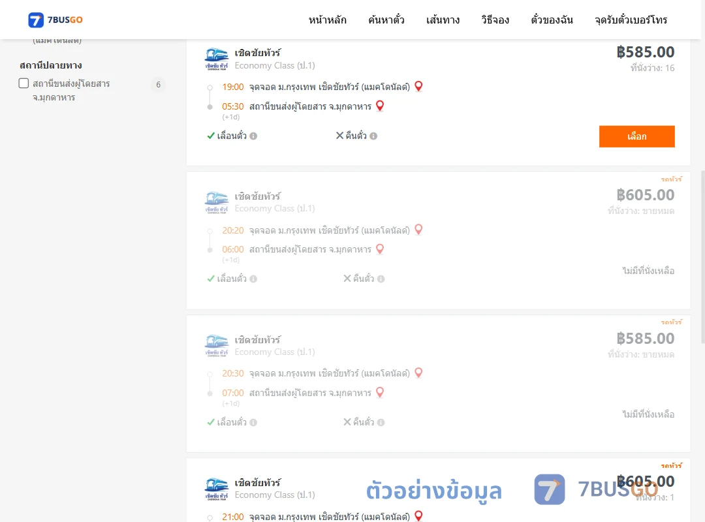
Task: Click Economy Class (ป.1) on 19:00 trip
Action: [x=275, y=66]
